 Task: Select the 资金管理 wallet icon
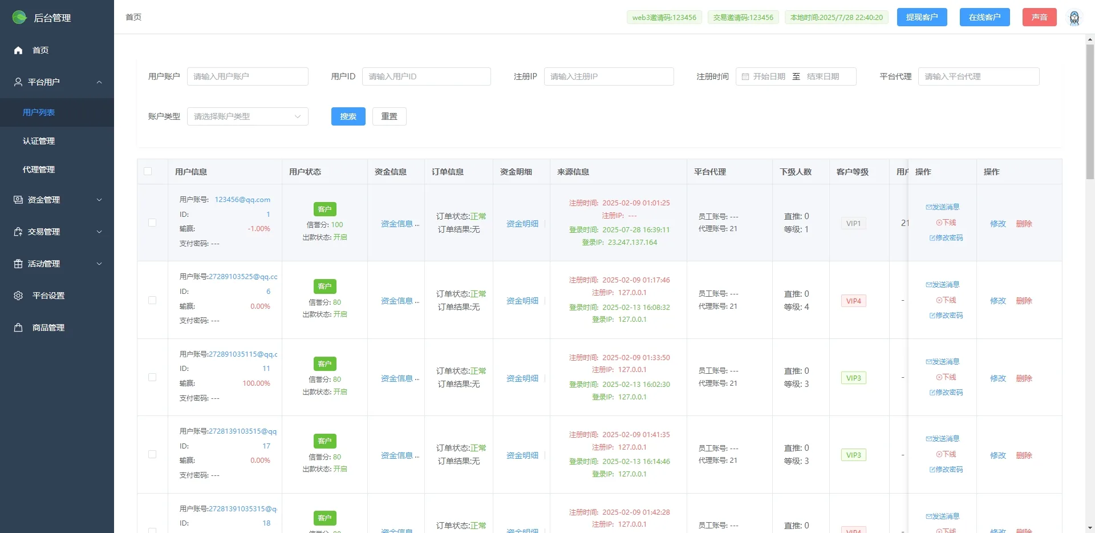18,200
